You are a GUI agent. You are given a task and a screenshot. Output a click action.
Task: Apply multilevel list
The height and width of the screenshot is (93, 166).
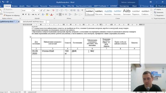(66, 10)
